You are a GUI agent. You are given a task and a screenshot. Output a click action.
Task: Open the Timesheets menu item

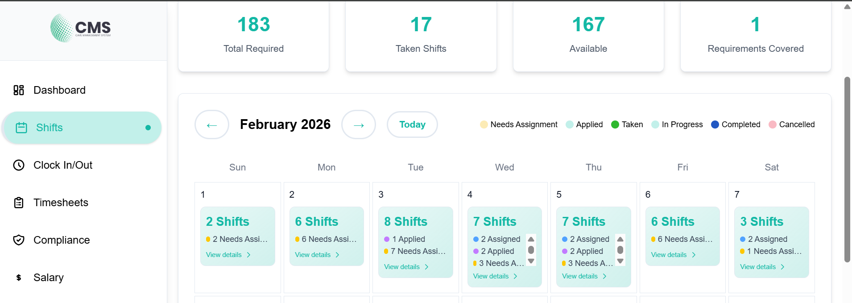[61, 203]
